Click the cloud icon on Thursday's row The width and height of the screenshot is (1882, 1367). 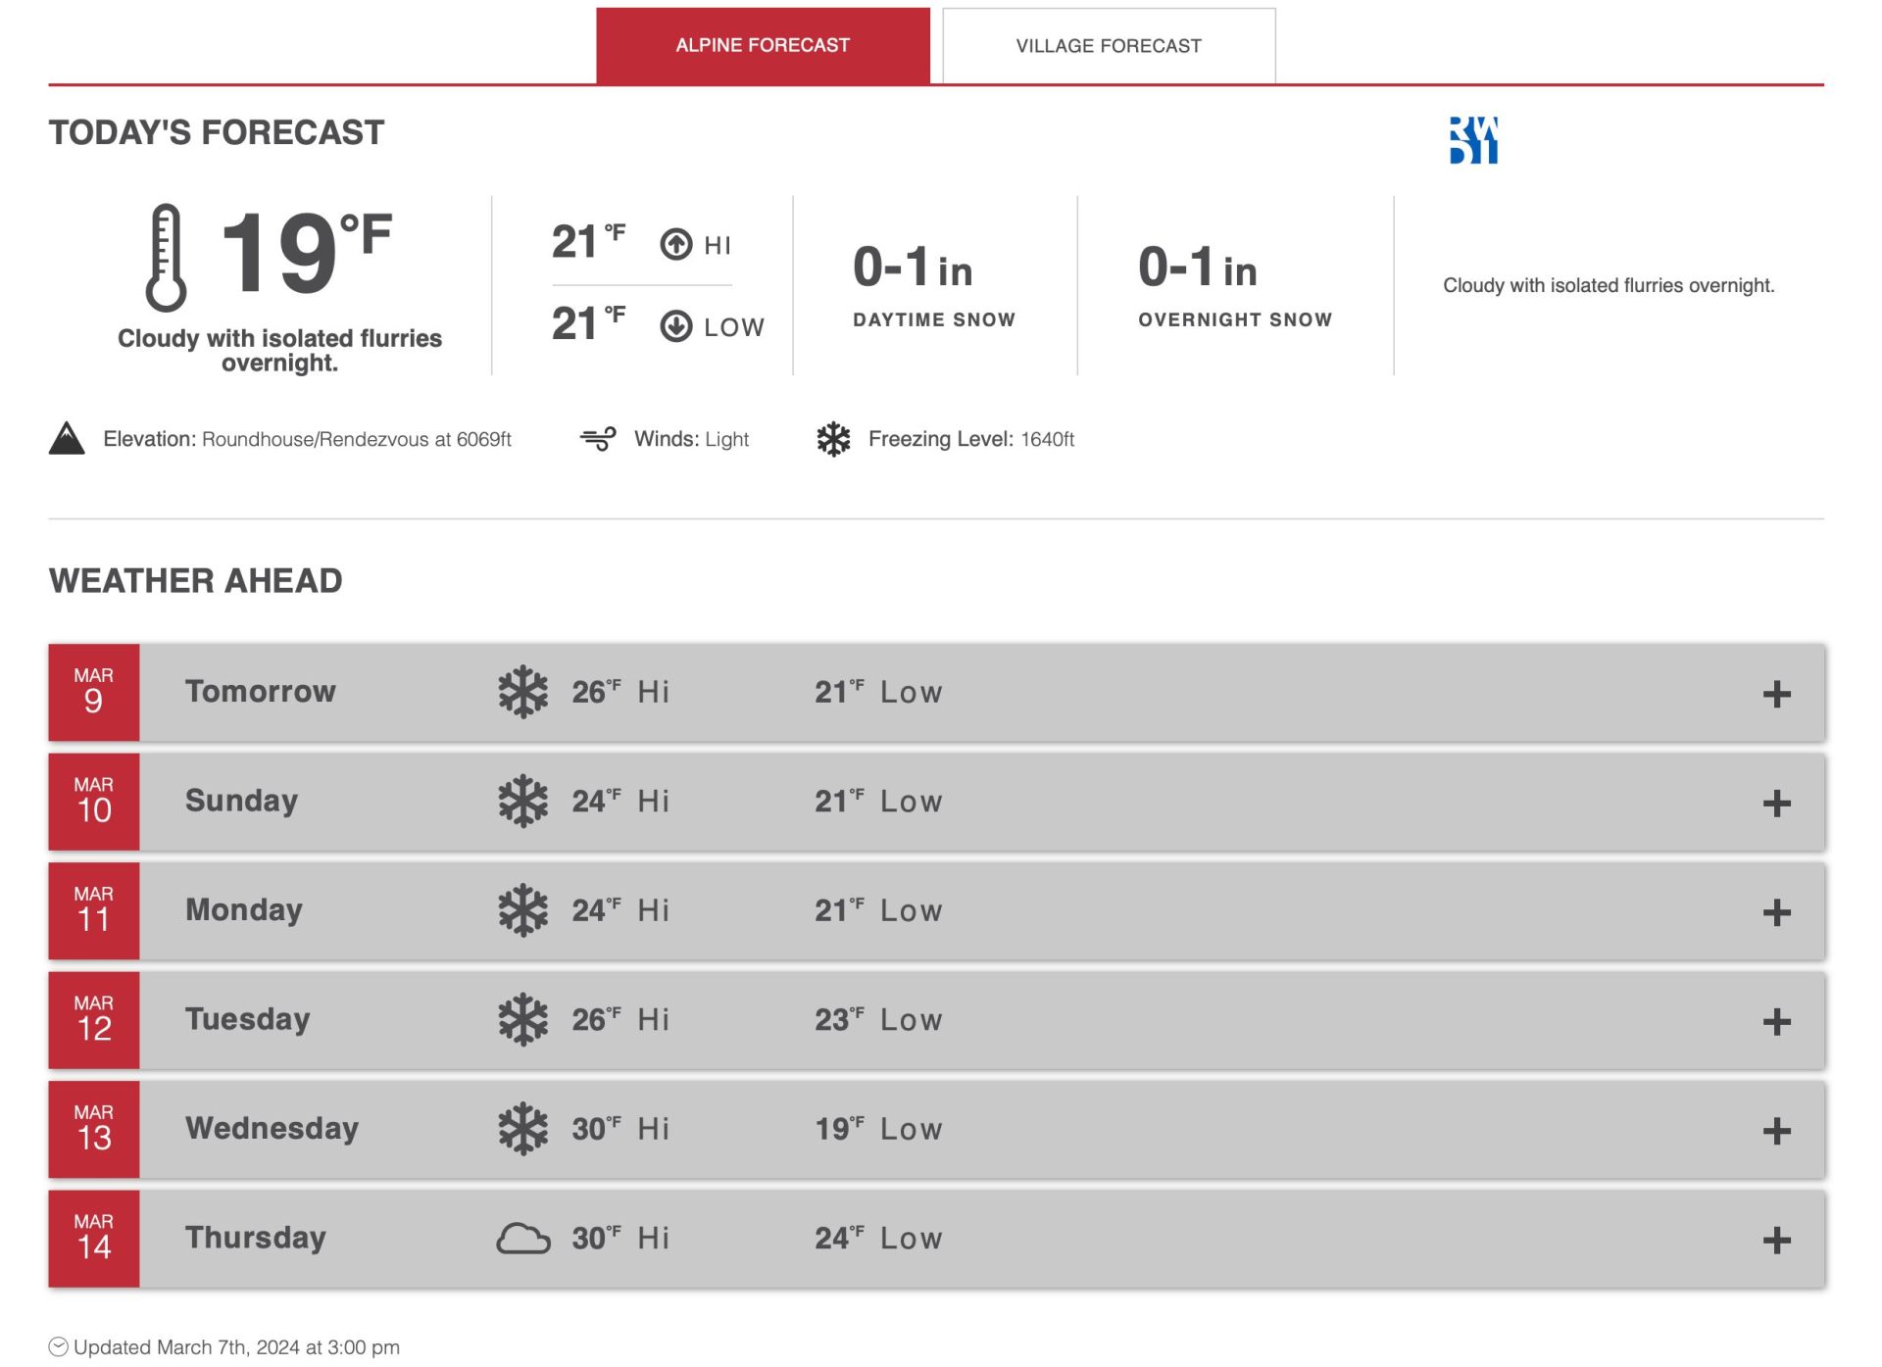click(x=523, y=1239)
